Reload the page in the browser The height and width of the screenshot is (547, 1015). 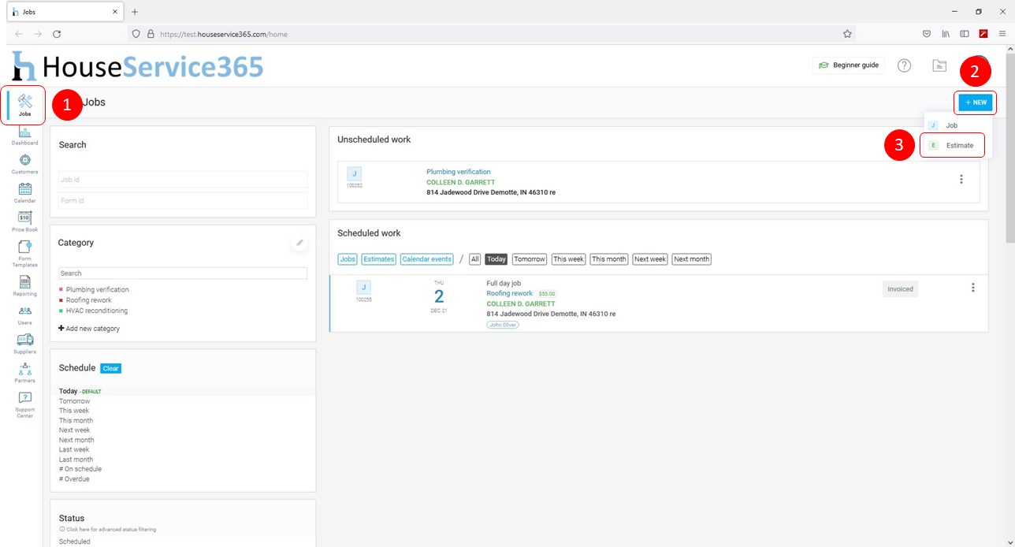click(x=57, y=34)
